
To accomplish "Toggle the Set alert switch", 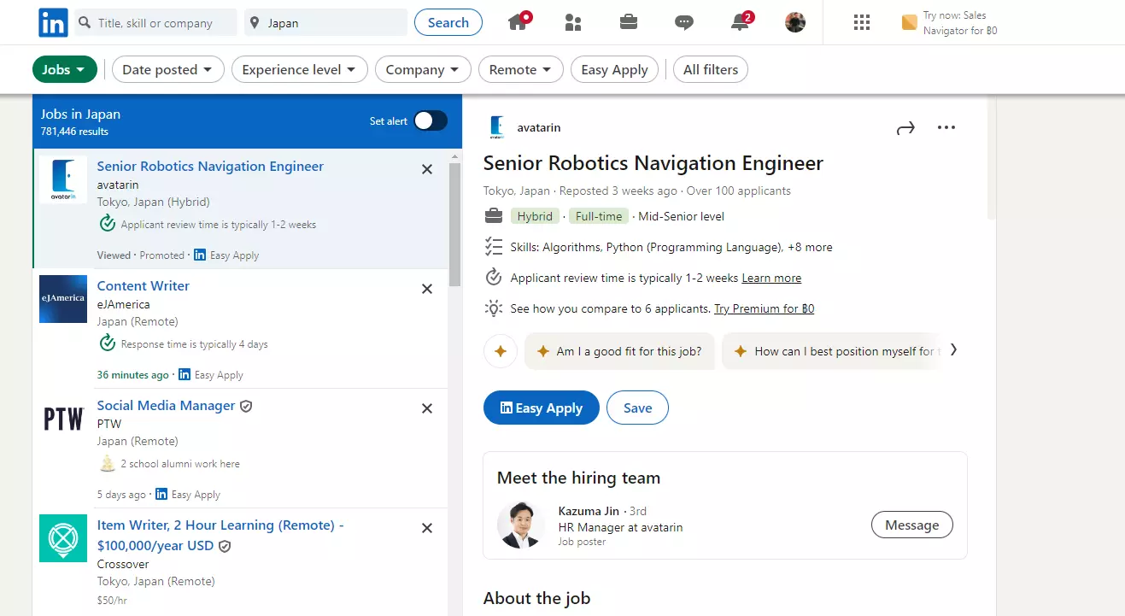I will (x=431, y=121).
